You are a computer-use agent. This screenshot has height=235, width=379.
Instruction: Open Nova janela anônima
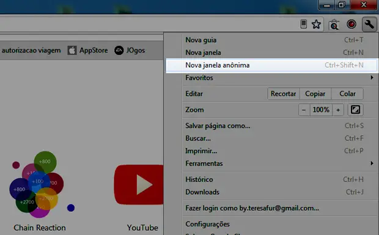click(x=271, y=65)
